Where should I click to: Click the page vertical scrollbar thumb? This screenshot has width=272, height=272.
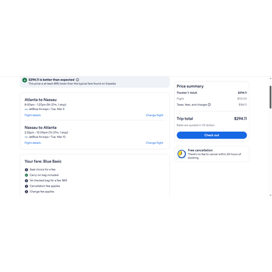tap(270, 97)
